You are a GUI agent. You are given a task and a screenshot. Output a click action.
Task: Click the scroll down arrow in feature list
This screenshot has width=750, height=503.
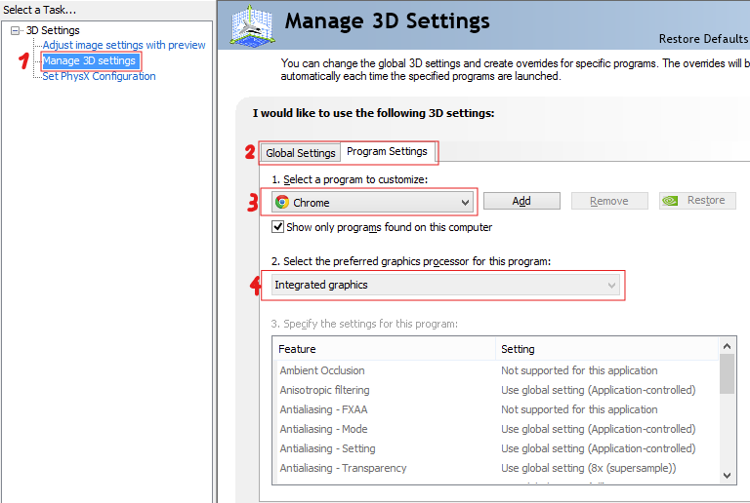pos(727,476)
